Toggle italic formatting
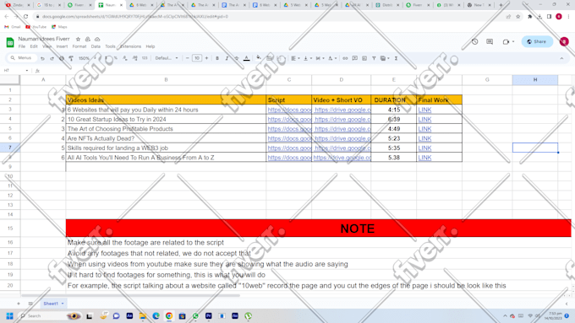The height and width of the screenshot is (323, 575). click(x=227, y=58)
